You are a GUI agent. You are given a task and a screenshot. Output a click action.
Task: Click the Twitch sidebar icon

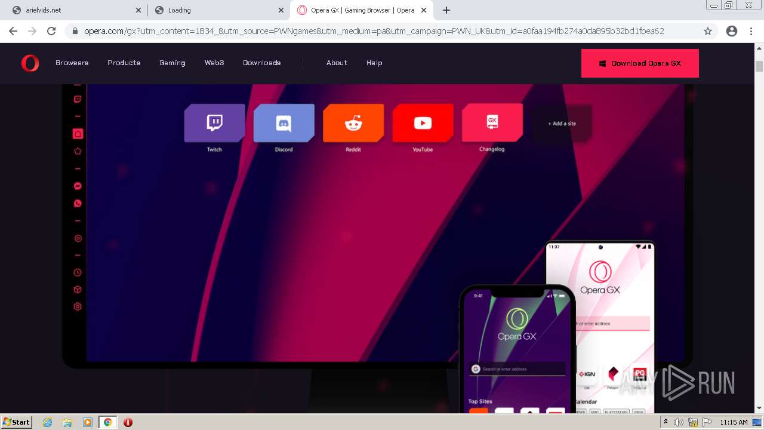78,99
